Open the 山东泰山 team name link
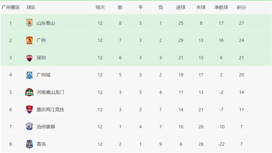Viewport: 272px width, 153px height. tap(45, 23)
